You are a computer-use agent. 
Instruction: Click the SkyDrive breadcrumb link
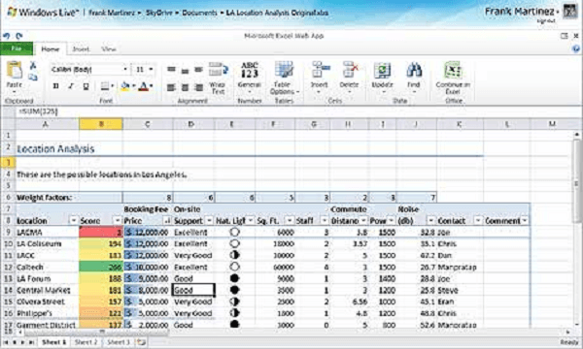tap(158, 13)
